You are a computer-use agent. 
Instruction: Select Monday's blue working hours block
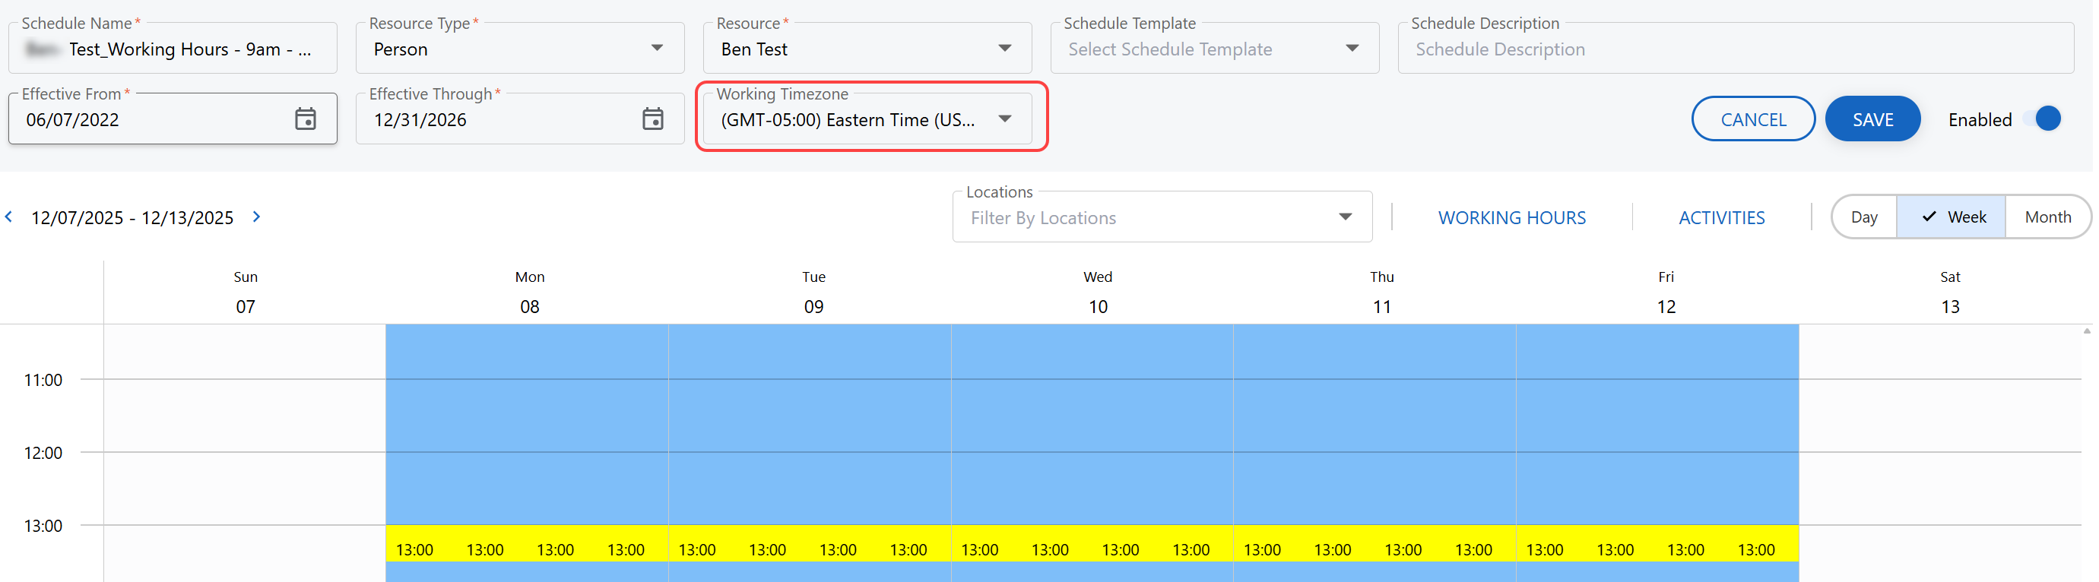click(x=526, y=423)
